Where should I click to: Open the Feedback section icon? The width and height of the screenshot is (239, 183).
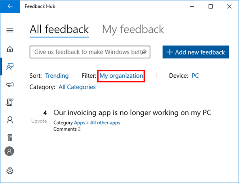click(x=10, y=67)
